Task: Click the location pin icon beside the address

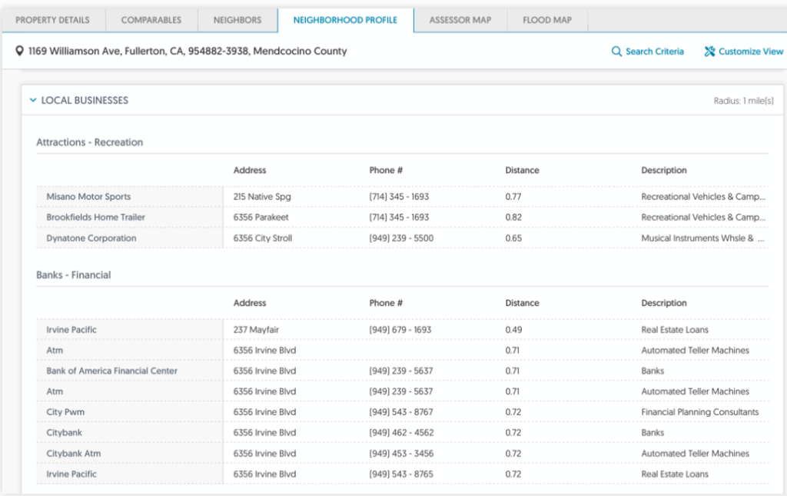Action: click(x=20, y=52)
